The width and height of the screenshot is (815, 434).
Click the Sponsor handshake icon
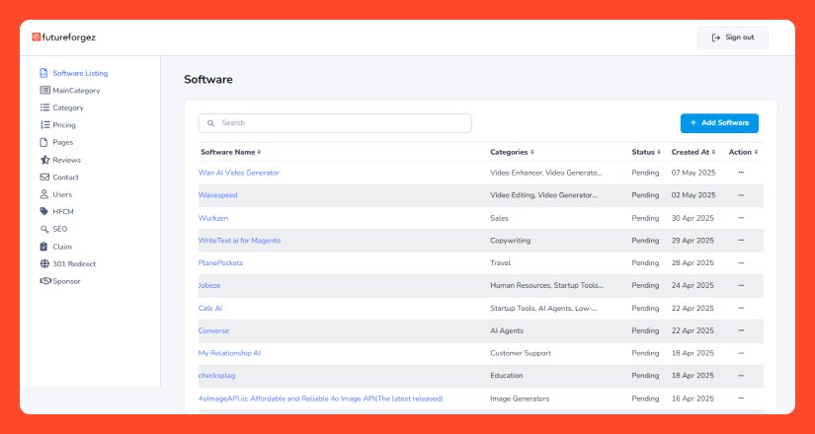pos(44,281)
